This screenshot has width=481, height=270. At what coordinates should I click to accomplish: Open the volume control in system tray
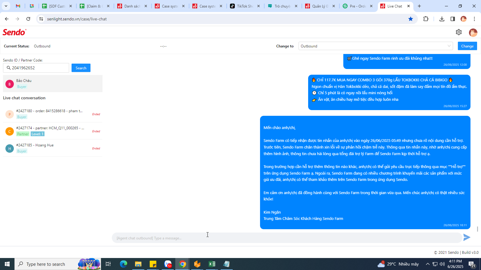tap(442, 264)
